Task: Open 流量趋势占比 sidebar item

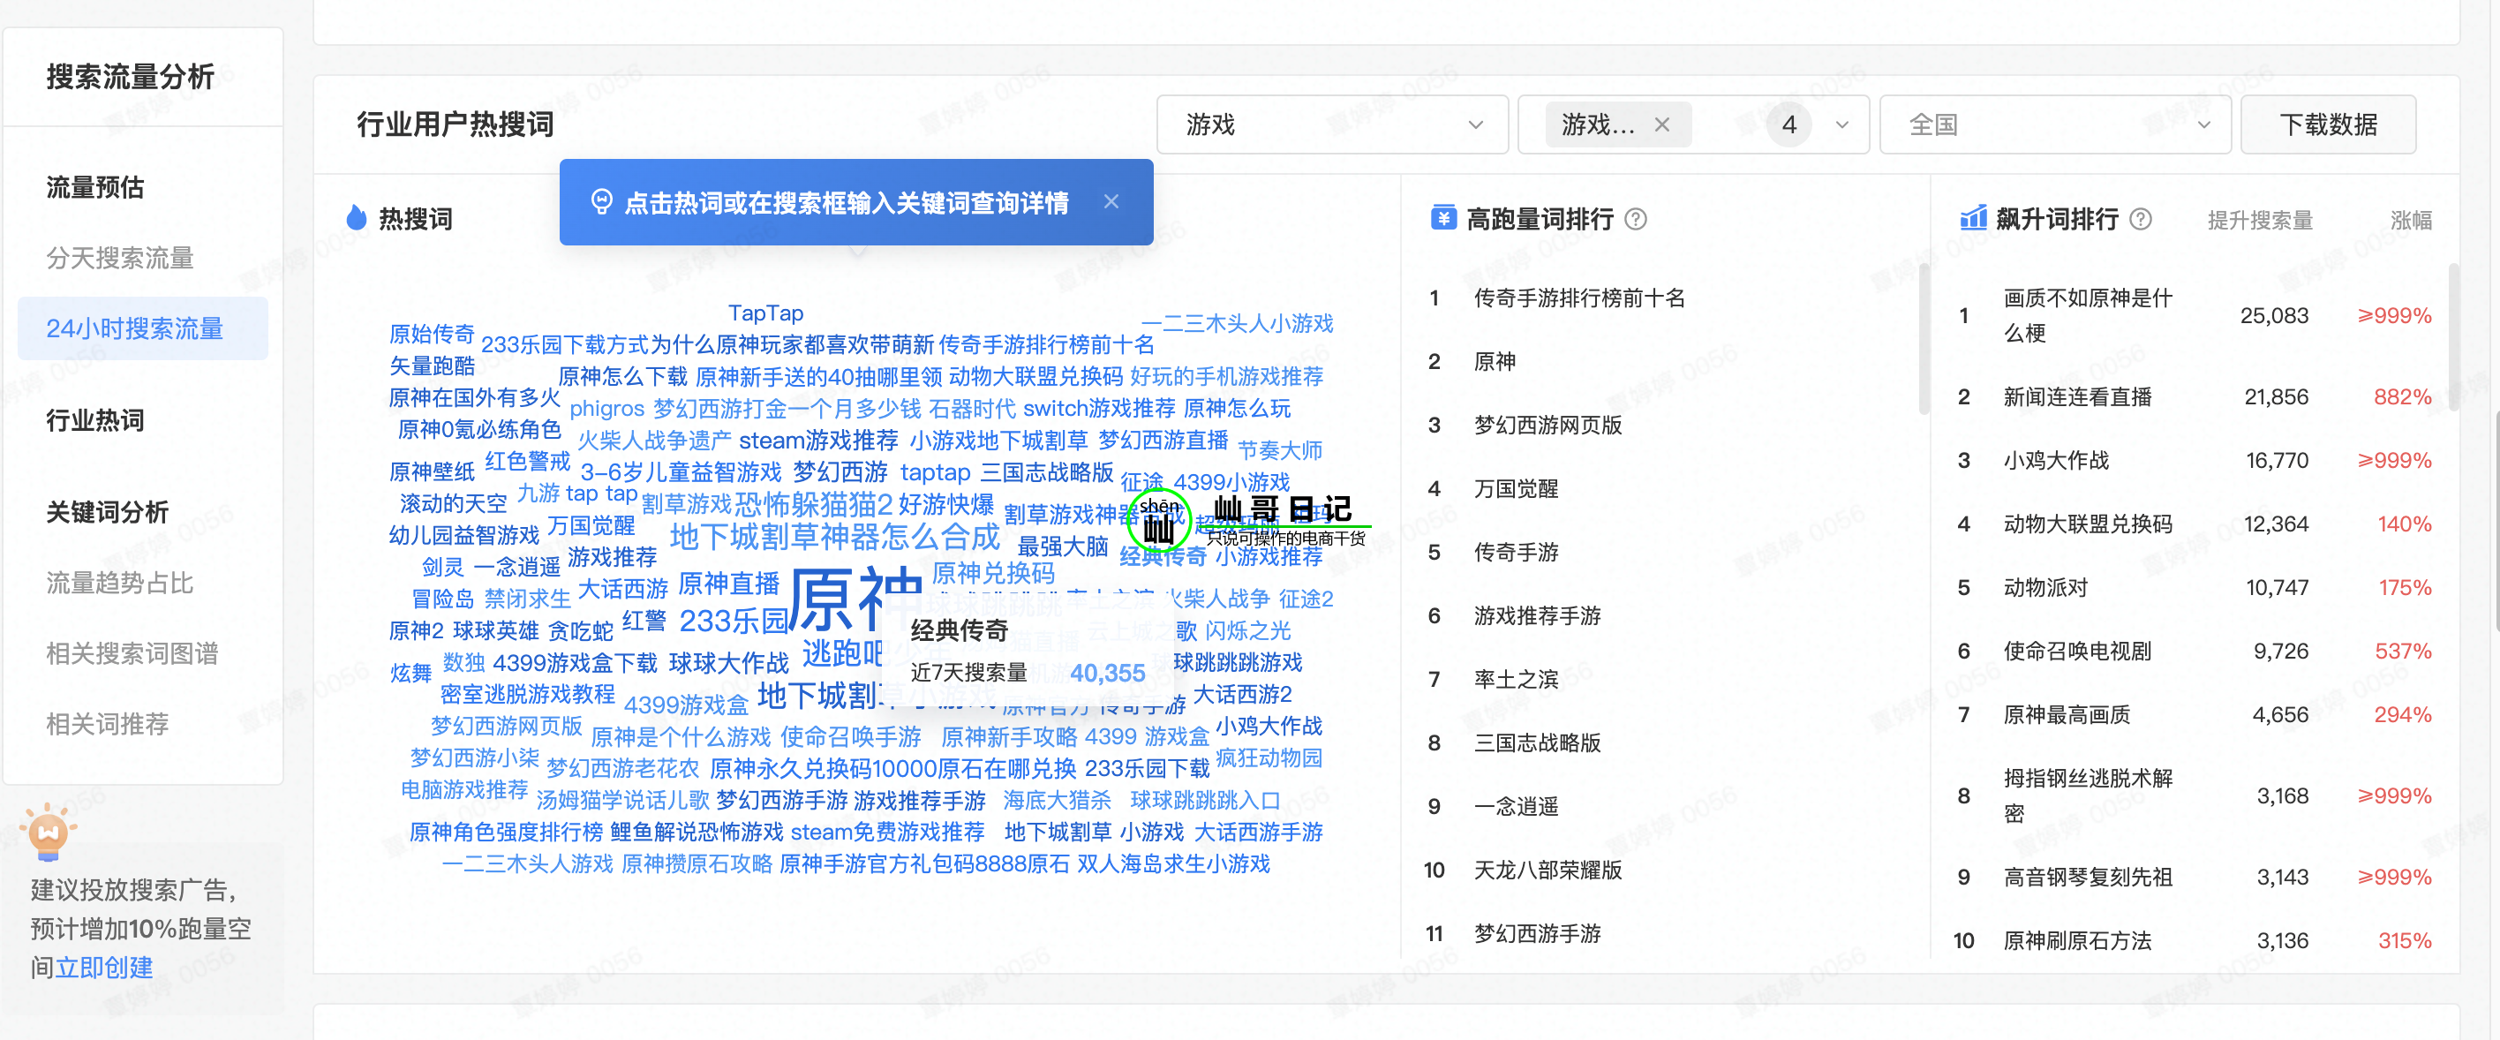Action: point(120,583)
